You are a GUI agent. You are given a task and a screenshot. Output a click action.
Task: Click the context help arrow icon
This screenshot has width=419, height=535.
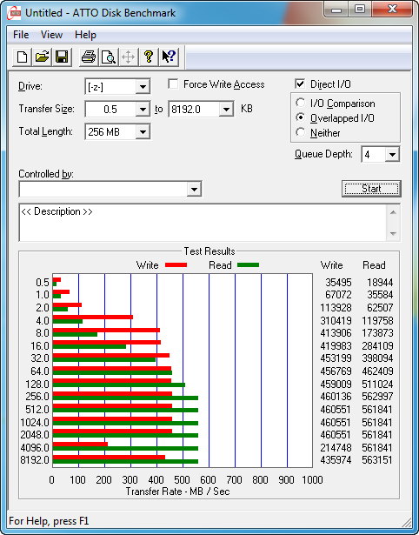[x=169, y=57]
